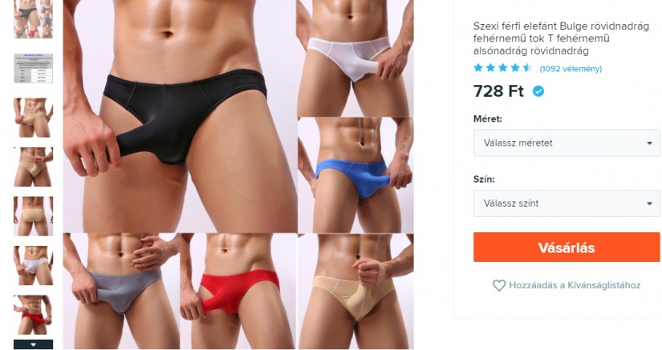The height and width of the screenshot is (350, 662).
Task: Open the Méret size dropdown
Action: tap(567, 143)
